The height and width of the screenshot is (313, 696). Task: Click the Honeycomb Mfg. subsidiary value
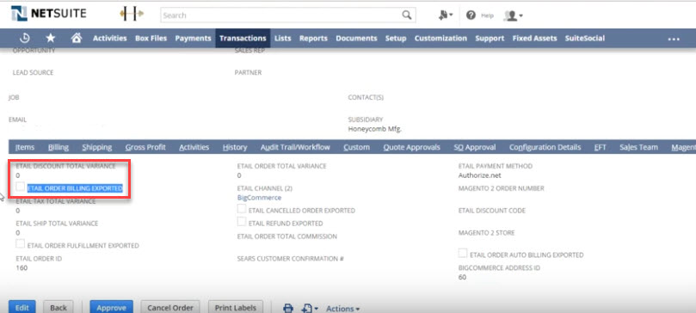click(x=375, y=130)
